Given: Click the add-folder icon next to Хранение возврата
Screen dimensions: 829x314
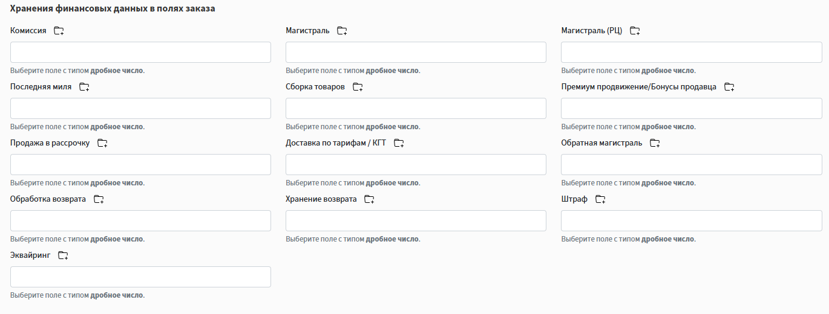Looking at the screenshot, I should 369,199.
